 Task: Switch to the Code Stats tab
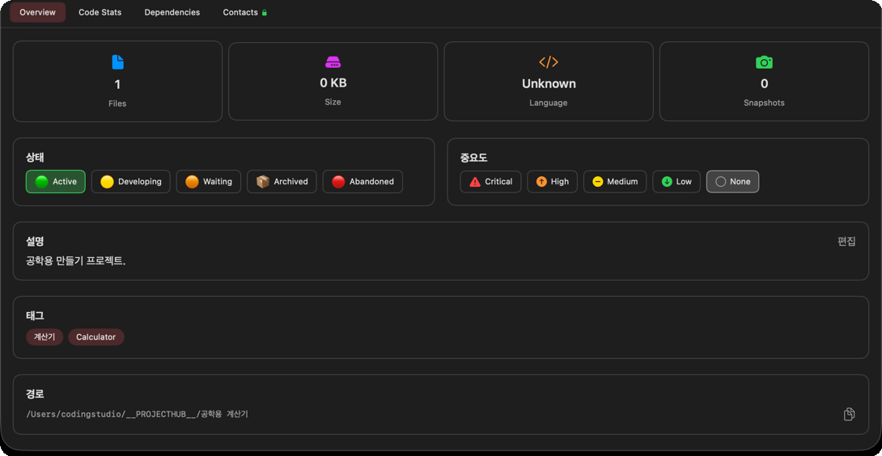click(x=100, y=12)
